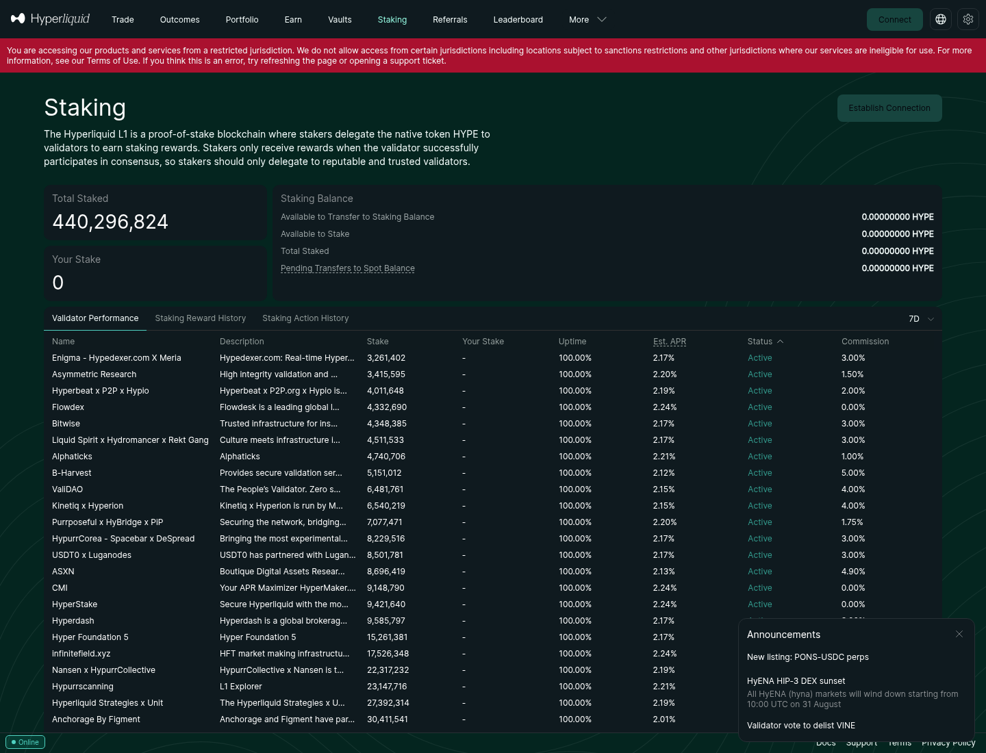Click the Online status indicator
Viewport: 986px width, 753px height.
(25, 742)
